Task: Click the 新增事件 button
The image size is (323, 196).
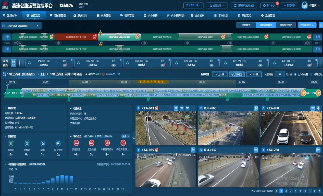Action: pos(289,5)
